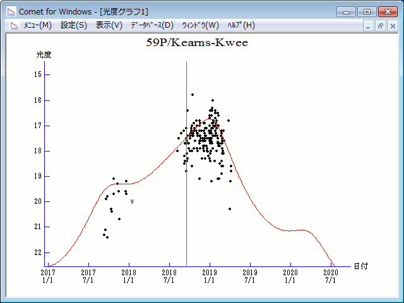This screenshot has width=404, height=303.
Task: Minimize the Comet for Windows application
Action: tap(346, 12)
